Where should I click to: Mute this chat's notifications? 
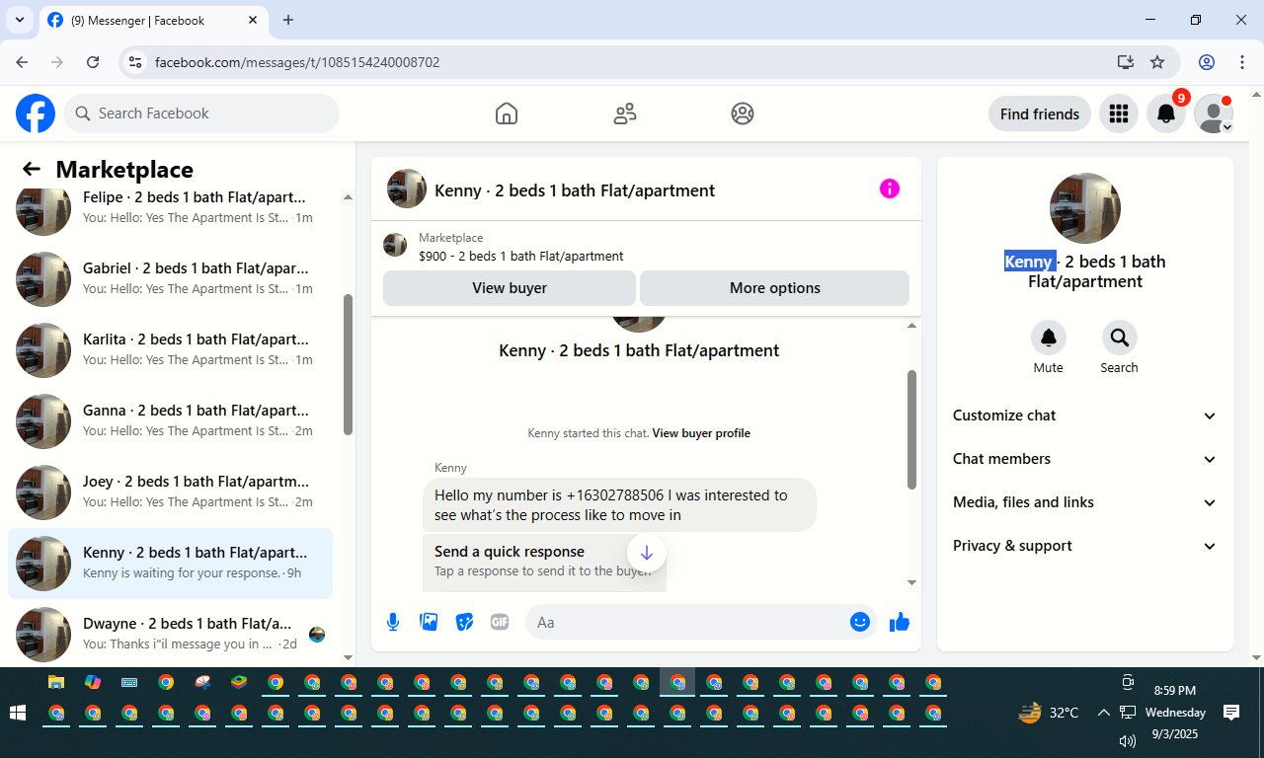pyautogui.click(x=1049, y=339)
